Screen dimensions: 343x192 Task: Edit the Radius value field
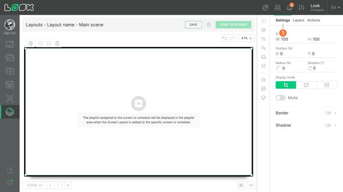290,68
